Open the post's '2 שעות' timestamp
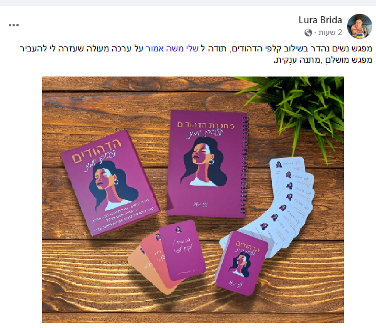The height and width of the screenshot is (328, 376). [x=330, y=33]
